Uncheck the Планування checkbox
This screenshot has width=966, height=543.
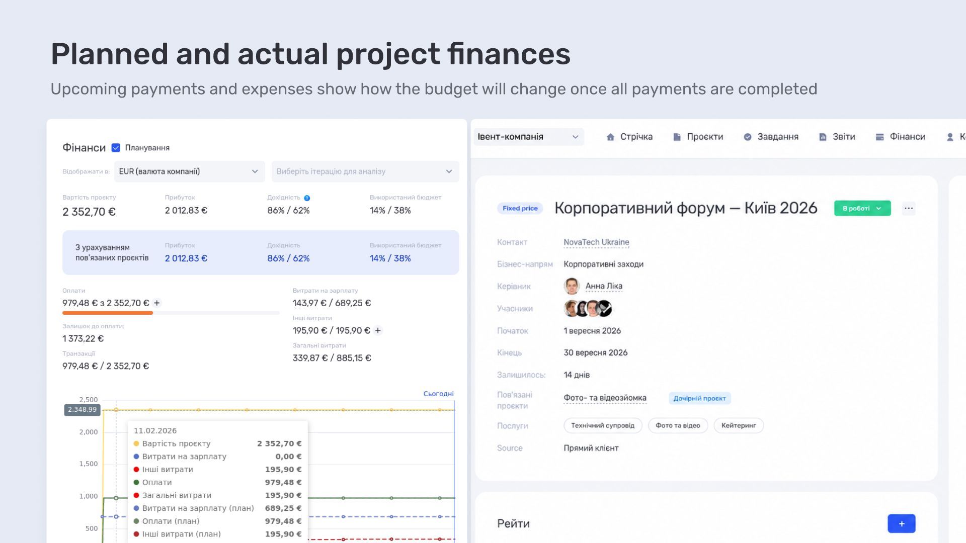tap(116, 148)
